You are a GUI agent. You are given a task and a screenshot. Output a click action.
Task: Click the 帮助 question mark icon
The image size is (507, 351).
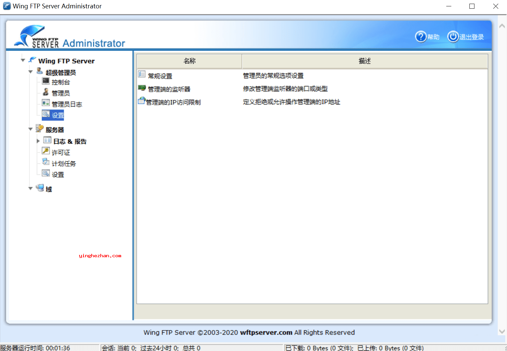tap(421, 37)
